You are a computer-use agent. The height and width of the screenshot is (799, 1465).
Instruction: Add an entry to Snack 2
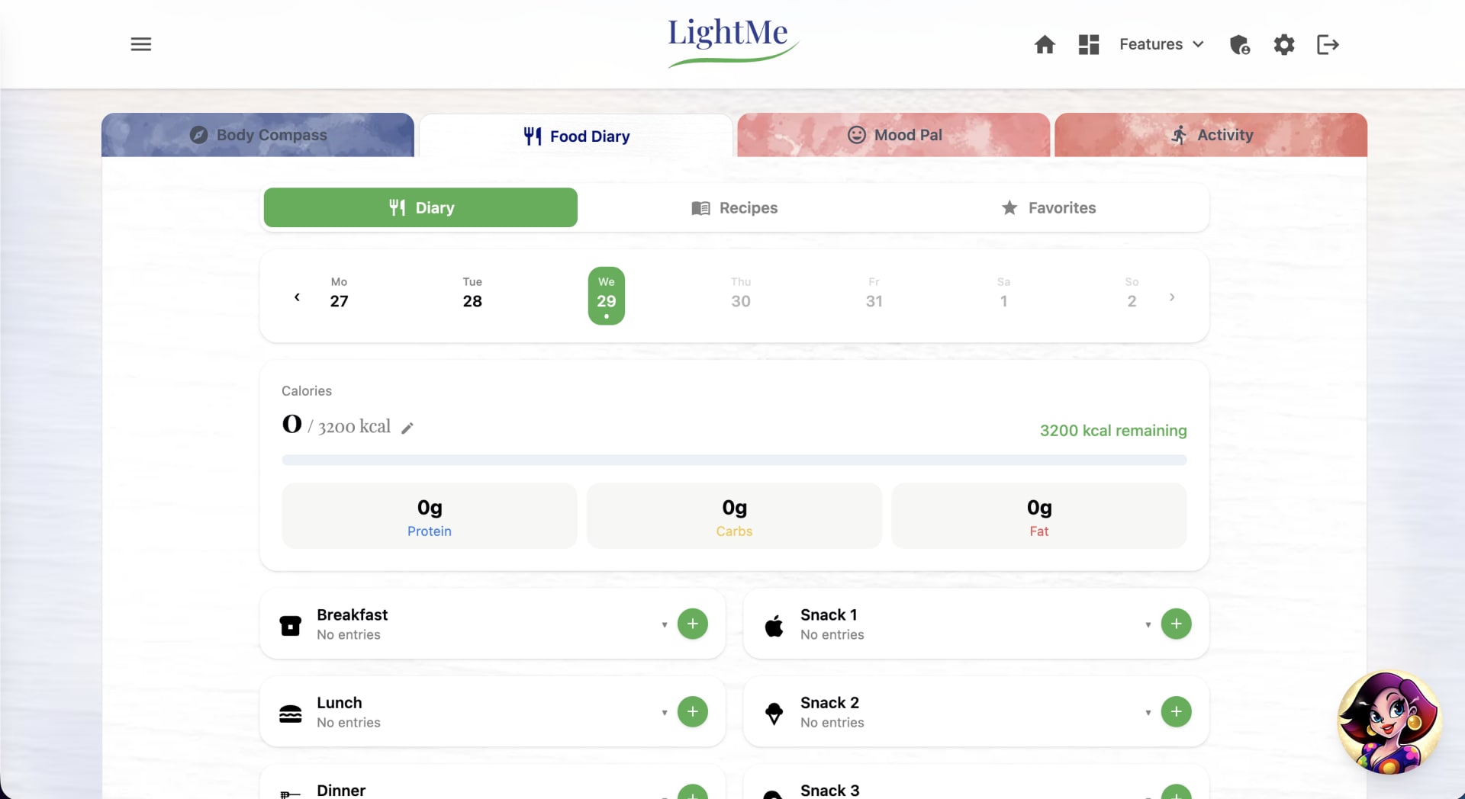coord(1177,711)
